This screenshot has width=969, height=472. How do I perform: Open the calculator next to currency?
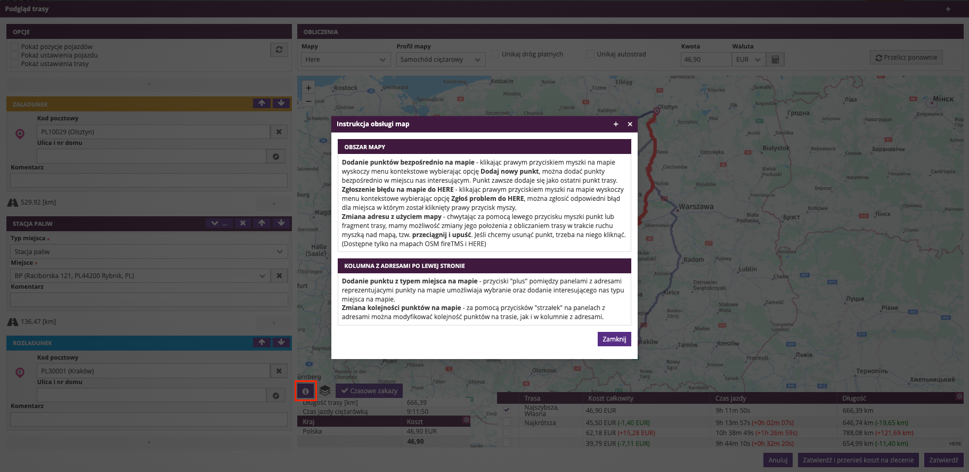click(x=775, y=60)
